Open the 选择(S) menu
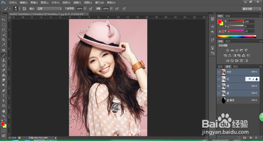Viewport: 263px width, 141px height. pyautogui.click(x=66, y=3)
